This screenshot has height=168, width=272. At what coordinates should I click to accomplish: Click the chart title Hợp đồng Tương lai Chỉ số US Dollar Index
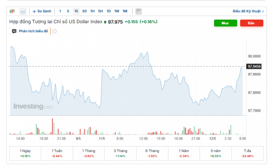pyautogui.click(x=56, y=22)
